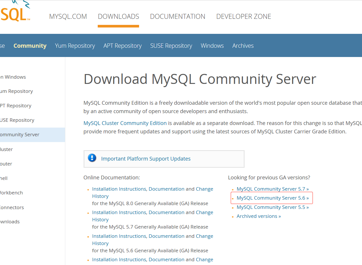Click the MySQL Cluster Community Edition link
This screenshot has height=265, width=362.
[x=125, y=123]
